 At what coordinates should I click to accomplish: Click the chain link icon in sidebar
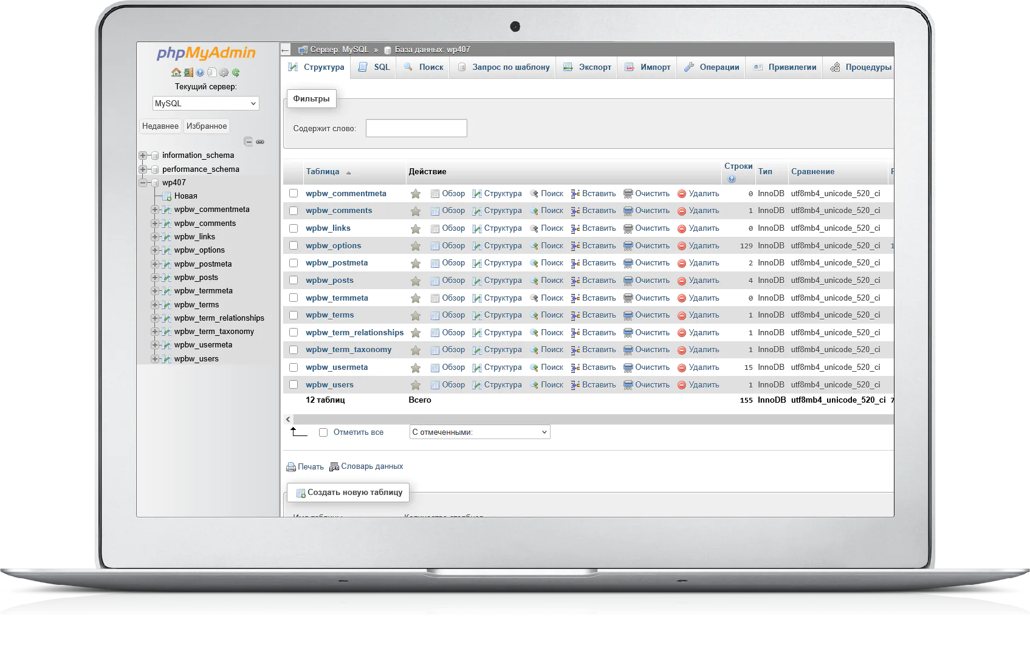(x=260, y=142)
